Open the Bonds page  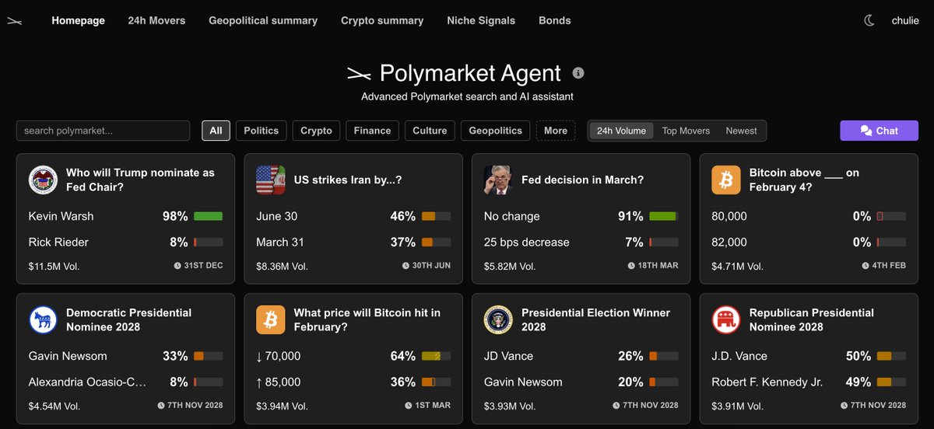click(x=555, y=21)
